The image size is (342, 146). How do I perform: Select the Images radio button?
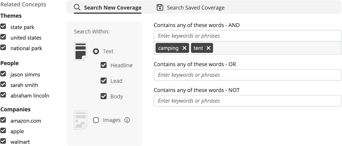click(96, 120)
